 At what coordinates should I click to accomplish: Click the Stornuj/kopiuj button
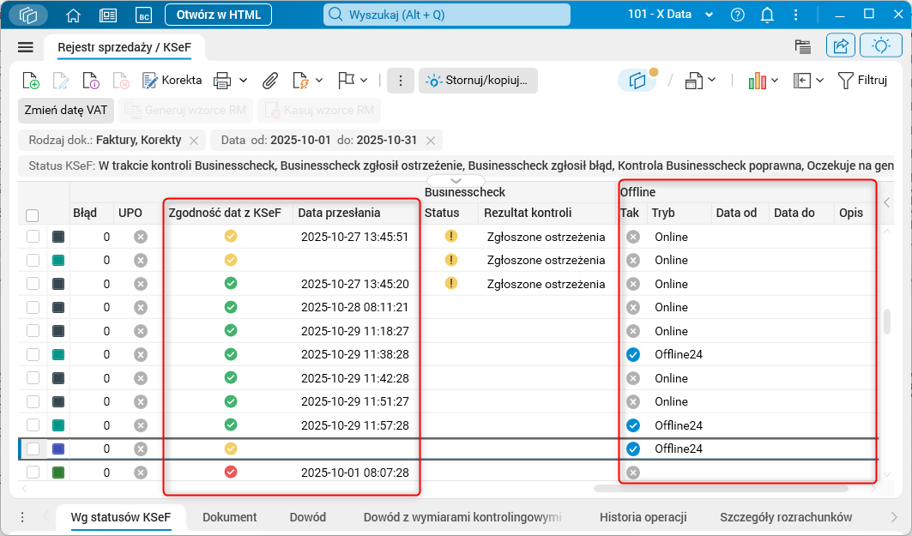coord(478,81)
